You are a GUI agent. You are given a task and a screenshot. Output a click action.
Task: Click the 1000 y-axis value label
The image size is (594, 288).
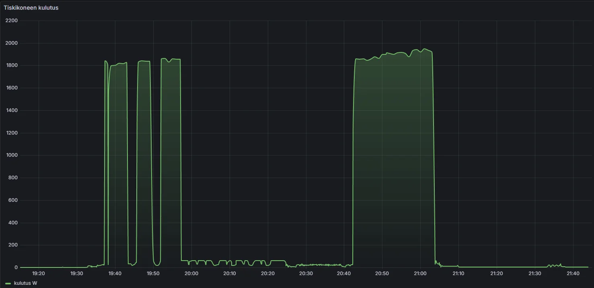[x=12, y=155]
